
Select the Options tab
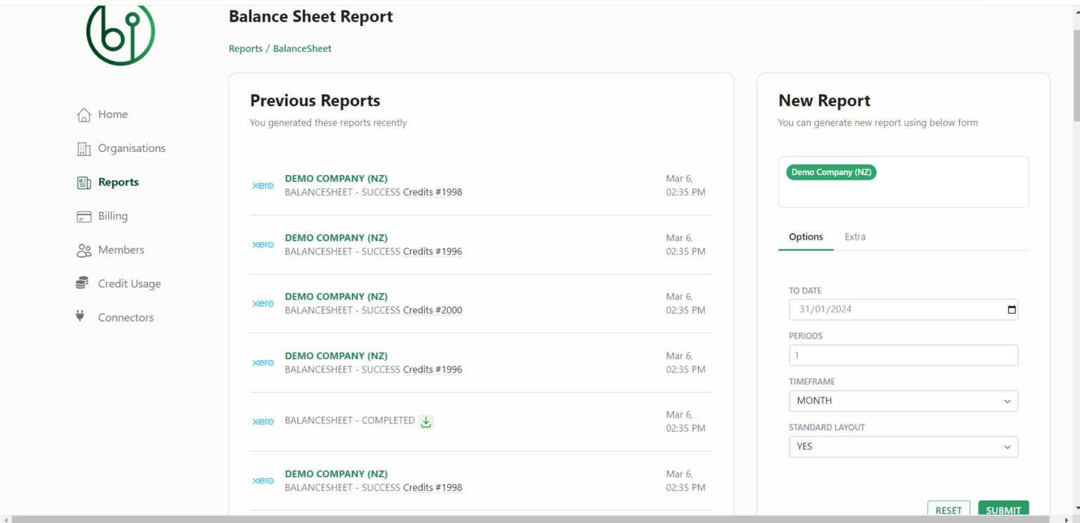pyautogui.click(x=806, y=237)
